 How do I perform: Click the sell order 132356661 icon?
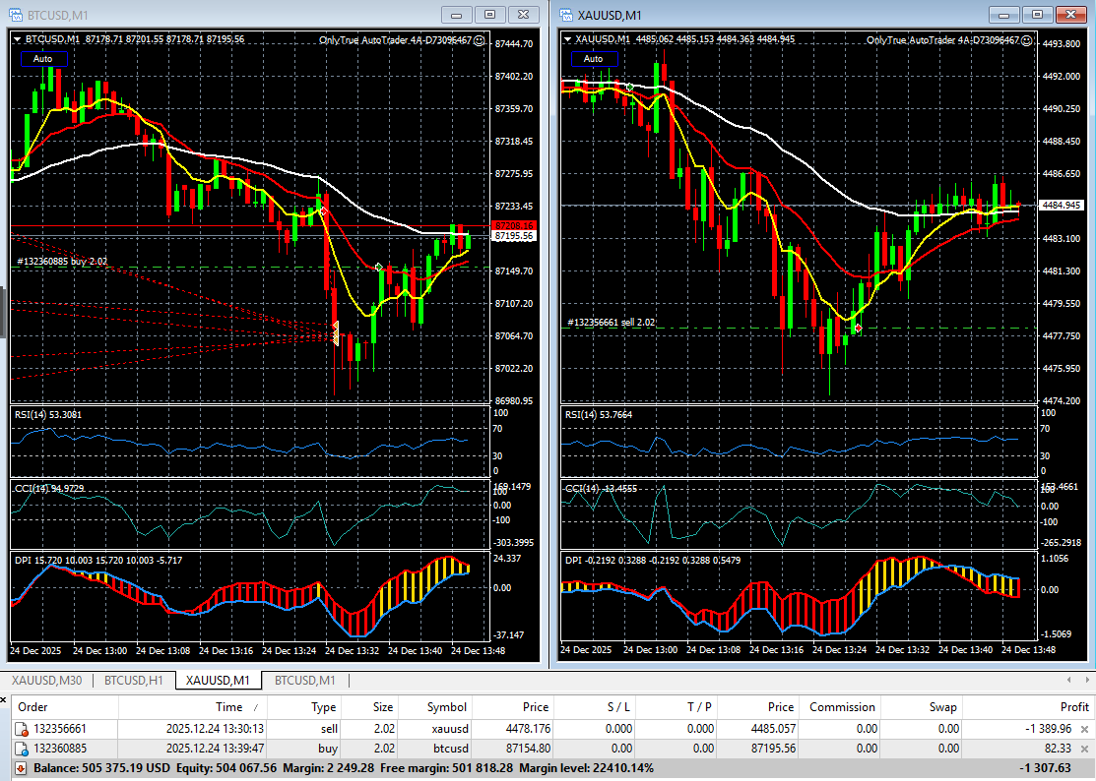tap(22, 729)
